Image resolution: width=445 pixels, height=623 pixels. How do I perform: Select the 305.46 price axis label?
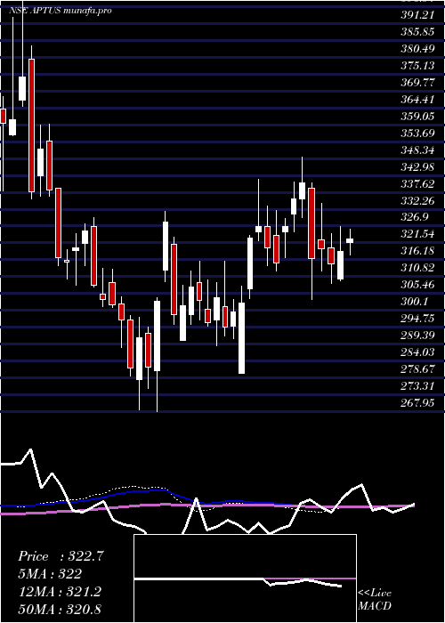pos(417,285)
